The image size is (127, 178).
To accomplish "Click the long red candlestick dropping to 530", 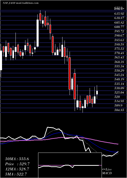I will click(70, 73).
